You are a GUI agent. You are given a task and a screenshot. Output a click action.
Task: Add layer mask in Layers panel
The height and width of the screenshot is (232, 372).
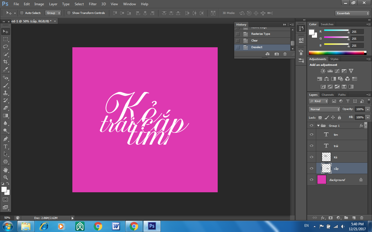(x=330, y=217)
